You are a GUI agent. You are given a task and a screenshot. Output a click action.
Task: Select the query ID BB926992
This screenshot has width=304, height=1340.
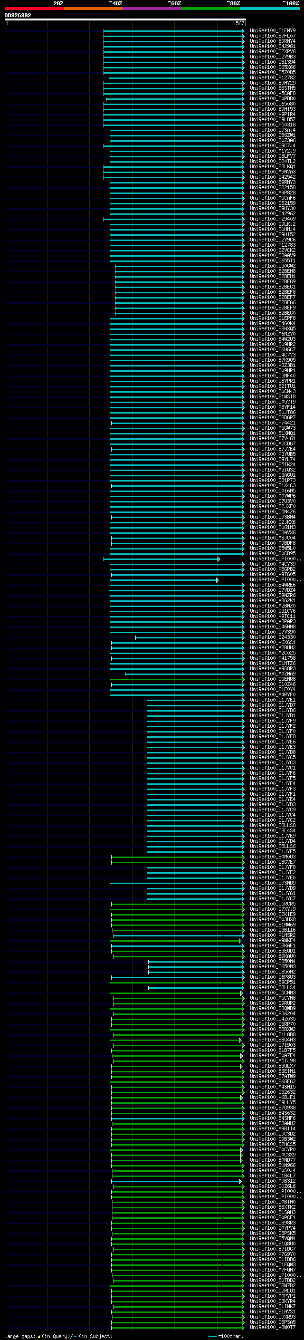18,16
